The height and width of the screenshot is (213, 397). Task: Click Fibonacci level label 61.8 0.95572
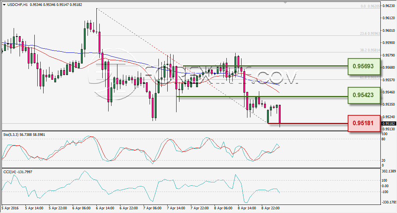tap(370, 78)
